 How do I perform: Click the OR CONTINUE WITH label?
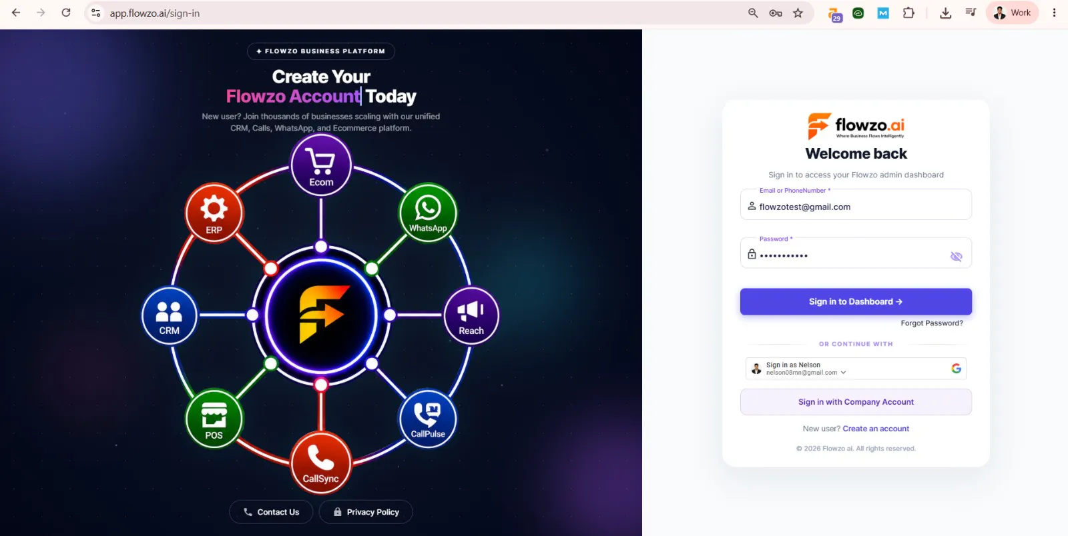(x=856, y=344)
